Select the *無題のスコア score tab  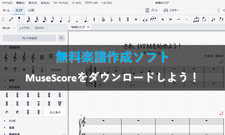tap(78, 27)
